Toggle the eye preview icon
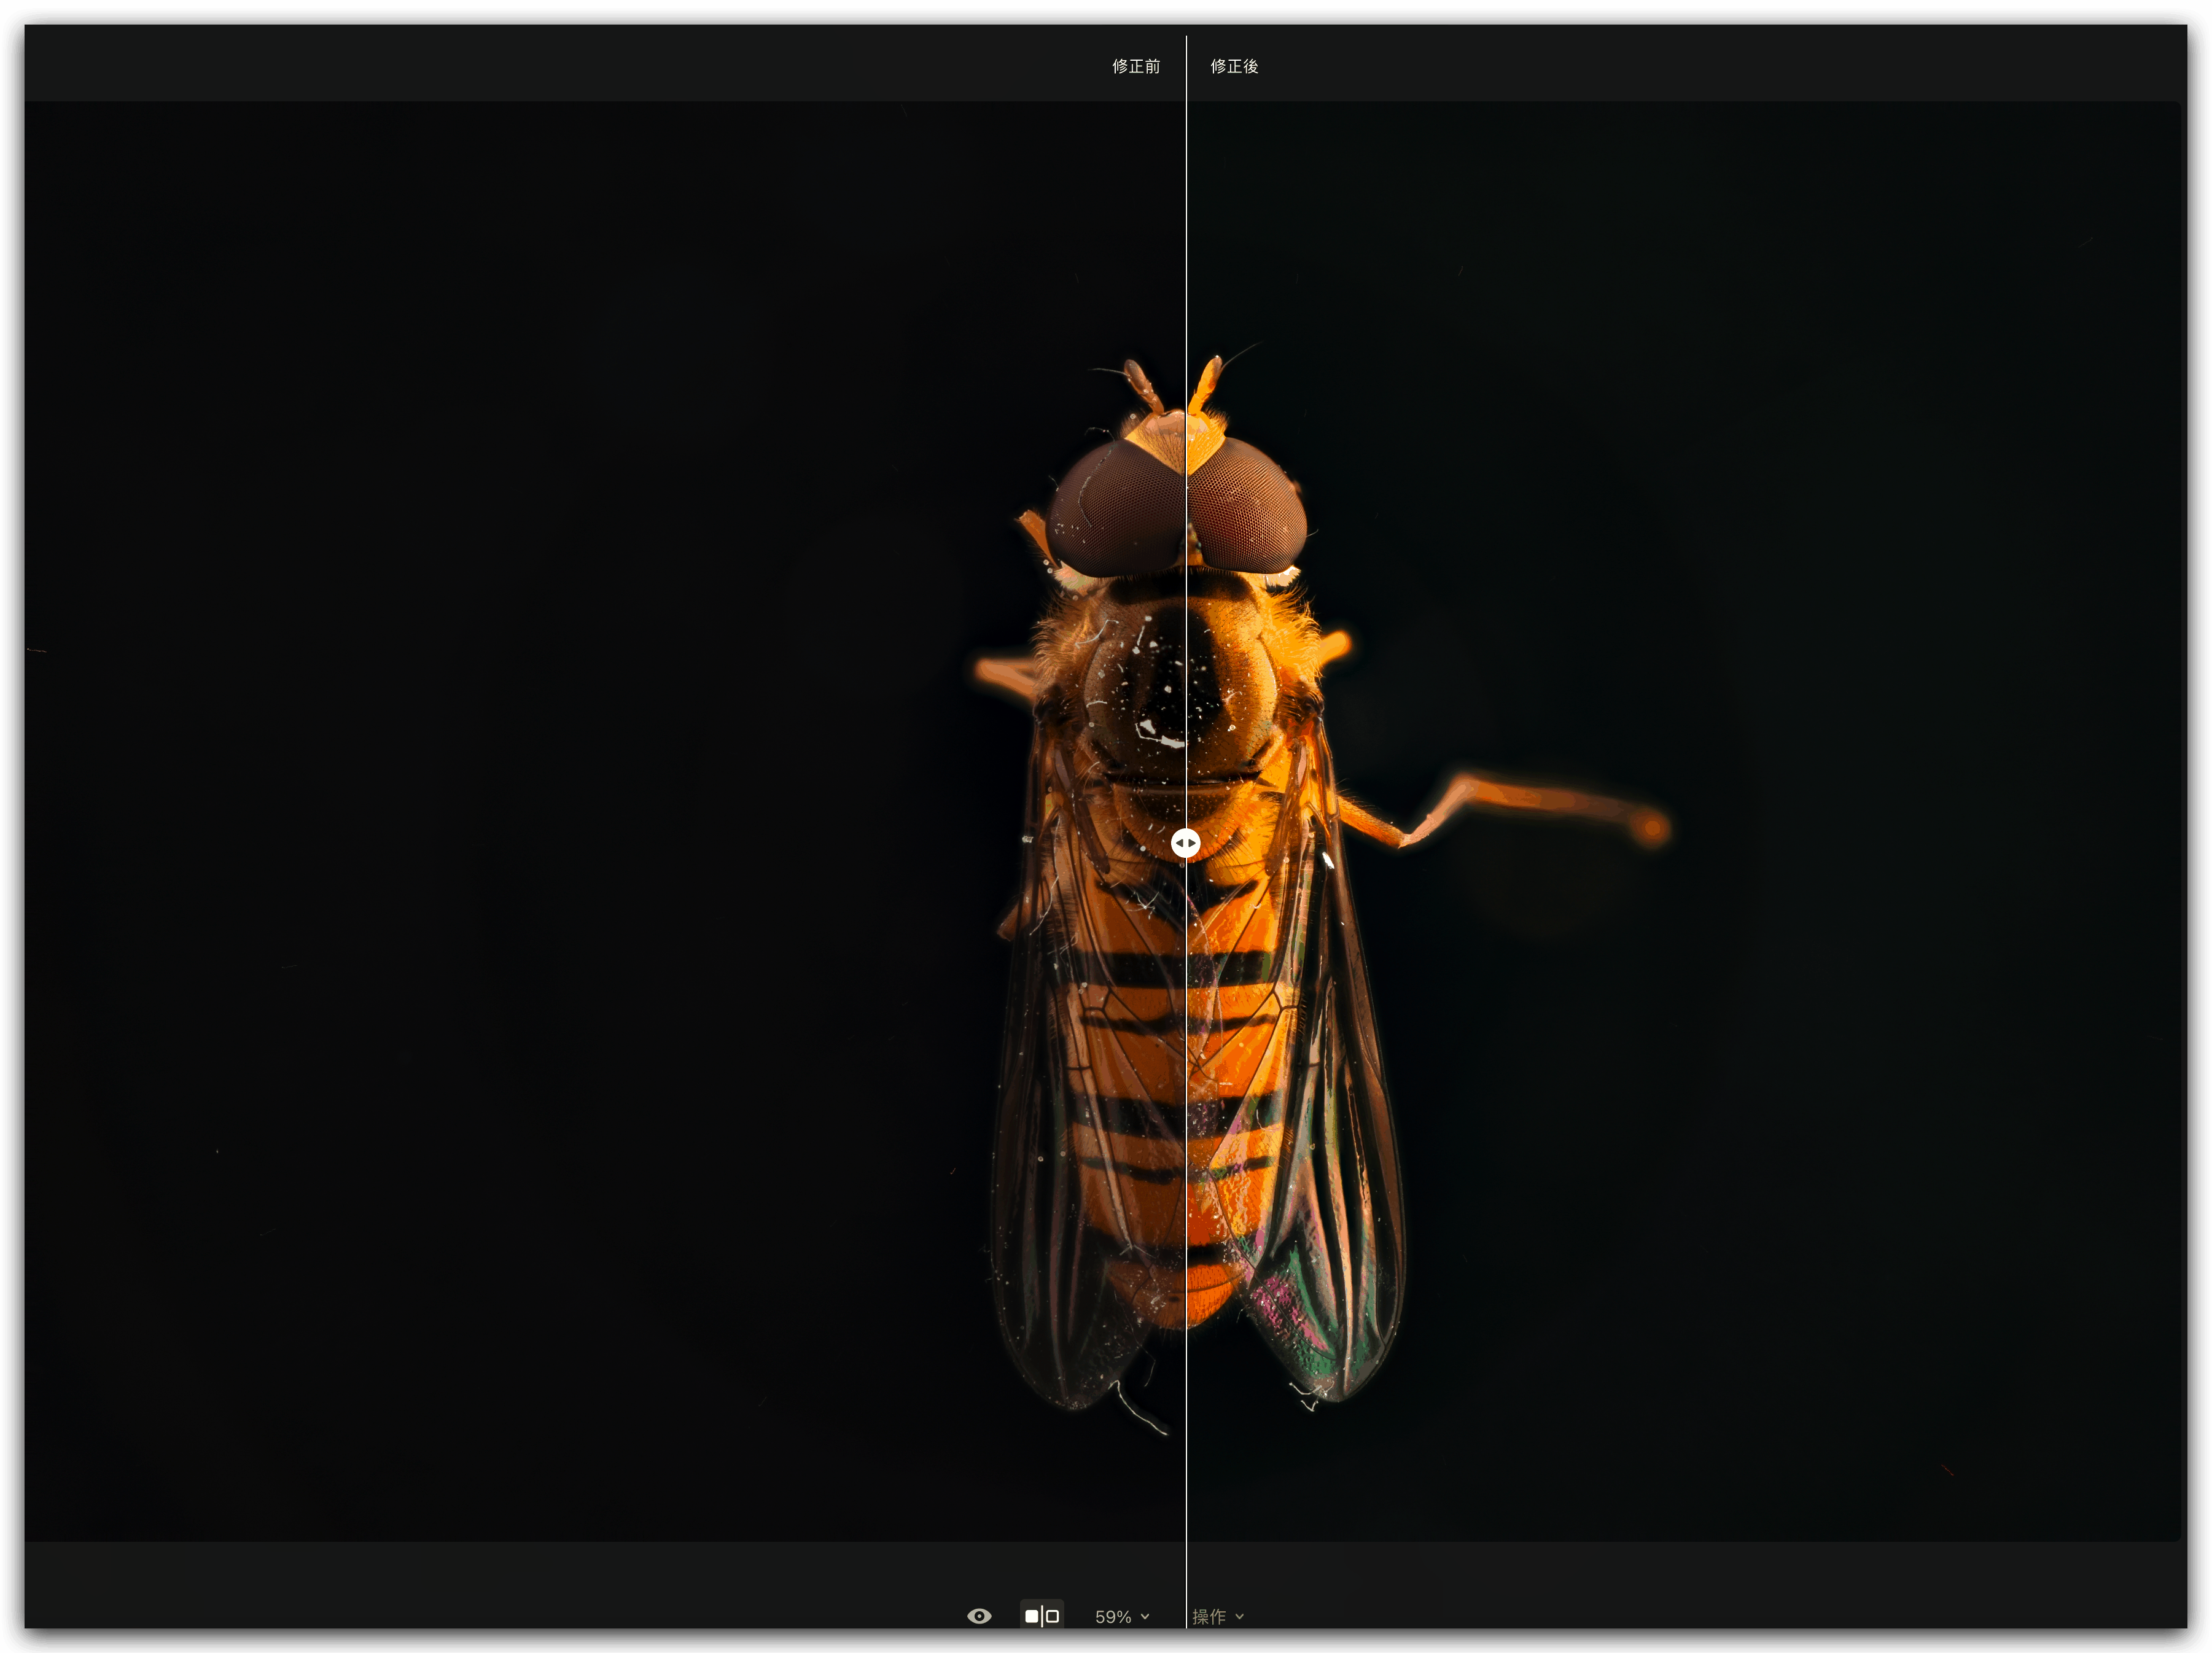 (979, 1616)
